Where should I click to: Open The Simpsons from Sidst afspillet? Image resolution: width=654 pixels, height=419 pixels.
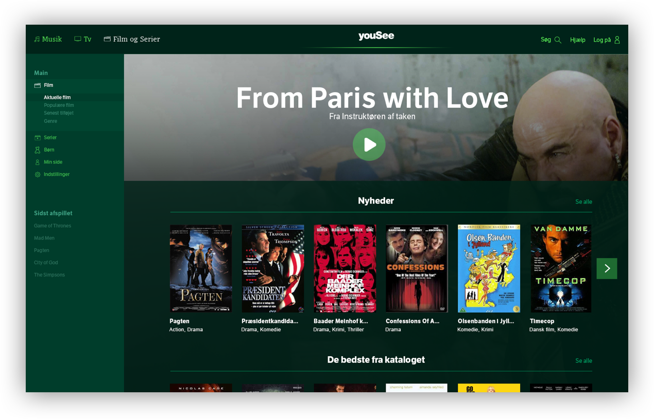49,275
